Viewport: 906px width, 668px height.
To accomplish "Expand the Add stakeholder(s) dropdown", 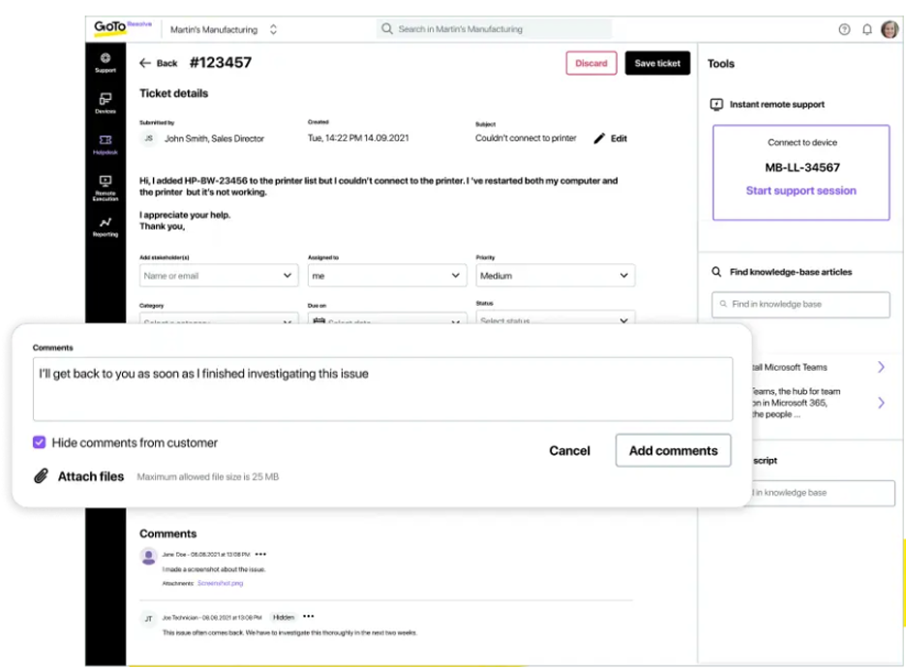I will [218, 276].
